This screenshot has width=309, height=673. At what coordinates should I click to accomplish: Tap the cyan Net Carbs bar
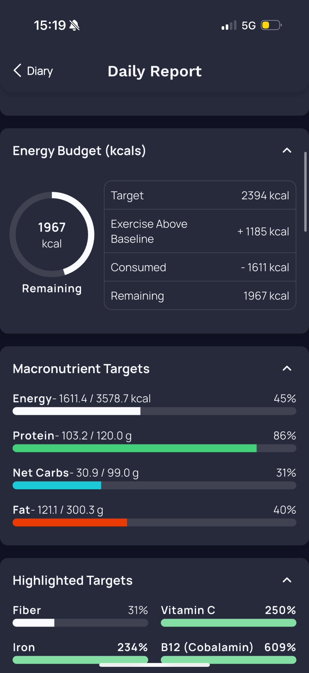(x=154, y=485)
